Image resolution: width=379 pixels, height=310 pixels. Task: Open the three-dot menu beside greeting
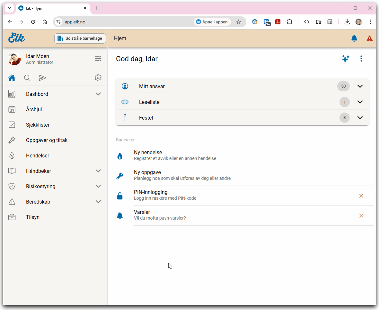tap(361, 59)
